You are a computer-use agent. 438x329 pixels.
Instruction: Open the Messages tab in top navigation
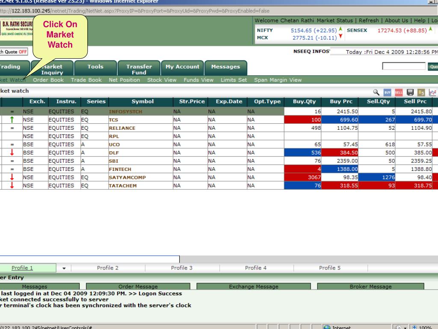pyautogui.click(x=226, y=68)
